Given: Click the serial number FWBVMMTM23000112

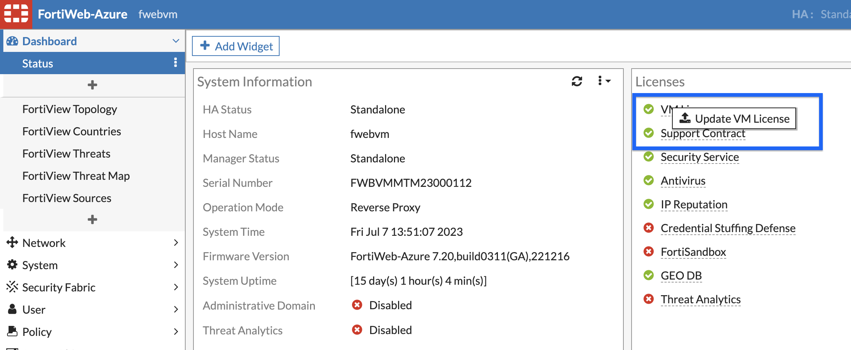Looking at the screenshot, I should [411, 183].
